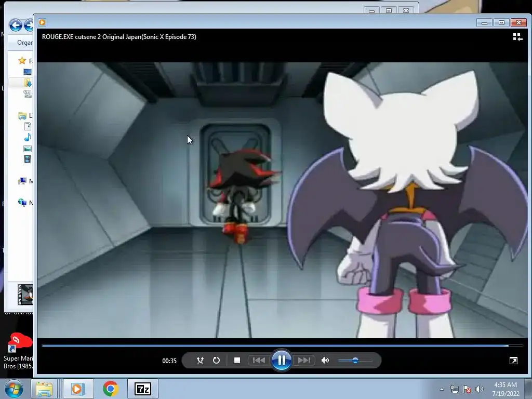The image size is (532, 399).
Task: Skip to the previous track
Action: tap(259, 361)
